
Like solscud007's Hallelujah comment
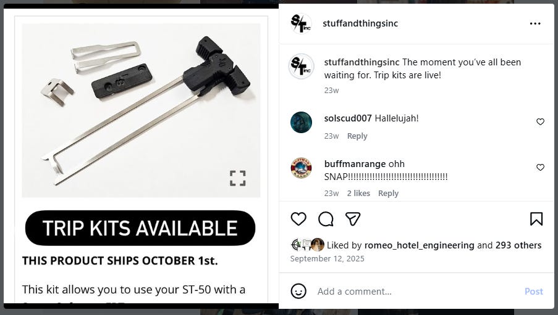coord(540,122)
